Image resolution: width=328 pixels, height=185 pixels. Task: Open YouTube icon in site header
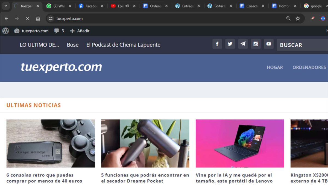coord(269,44)
